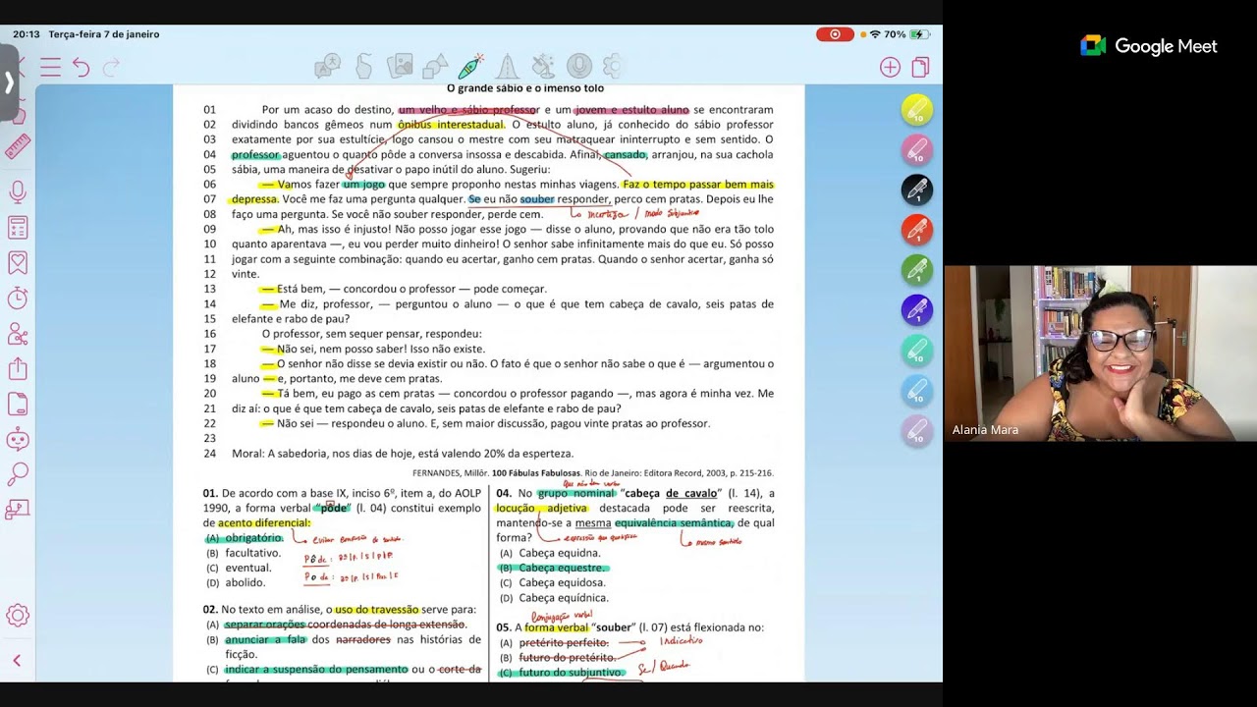
Task: Click the Google Meet logo
Action: (1149, 46)
